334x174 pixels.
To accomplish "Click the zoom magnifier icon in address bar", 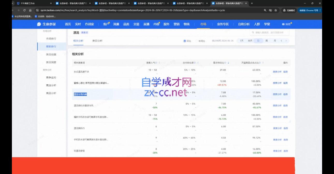I will pos(265,10).
